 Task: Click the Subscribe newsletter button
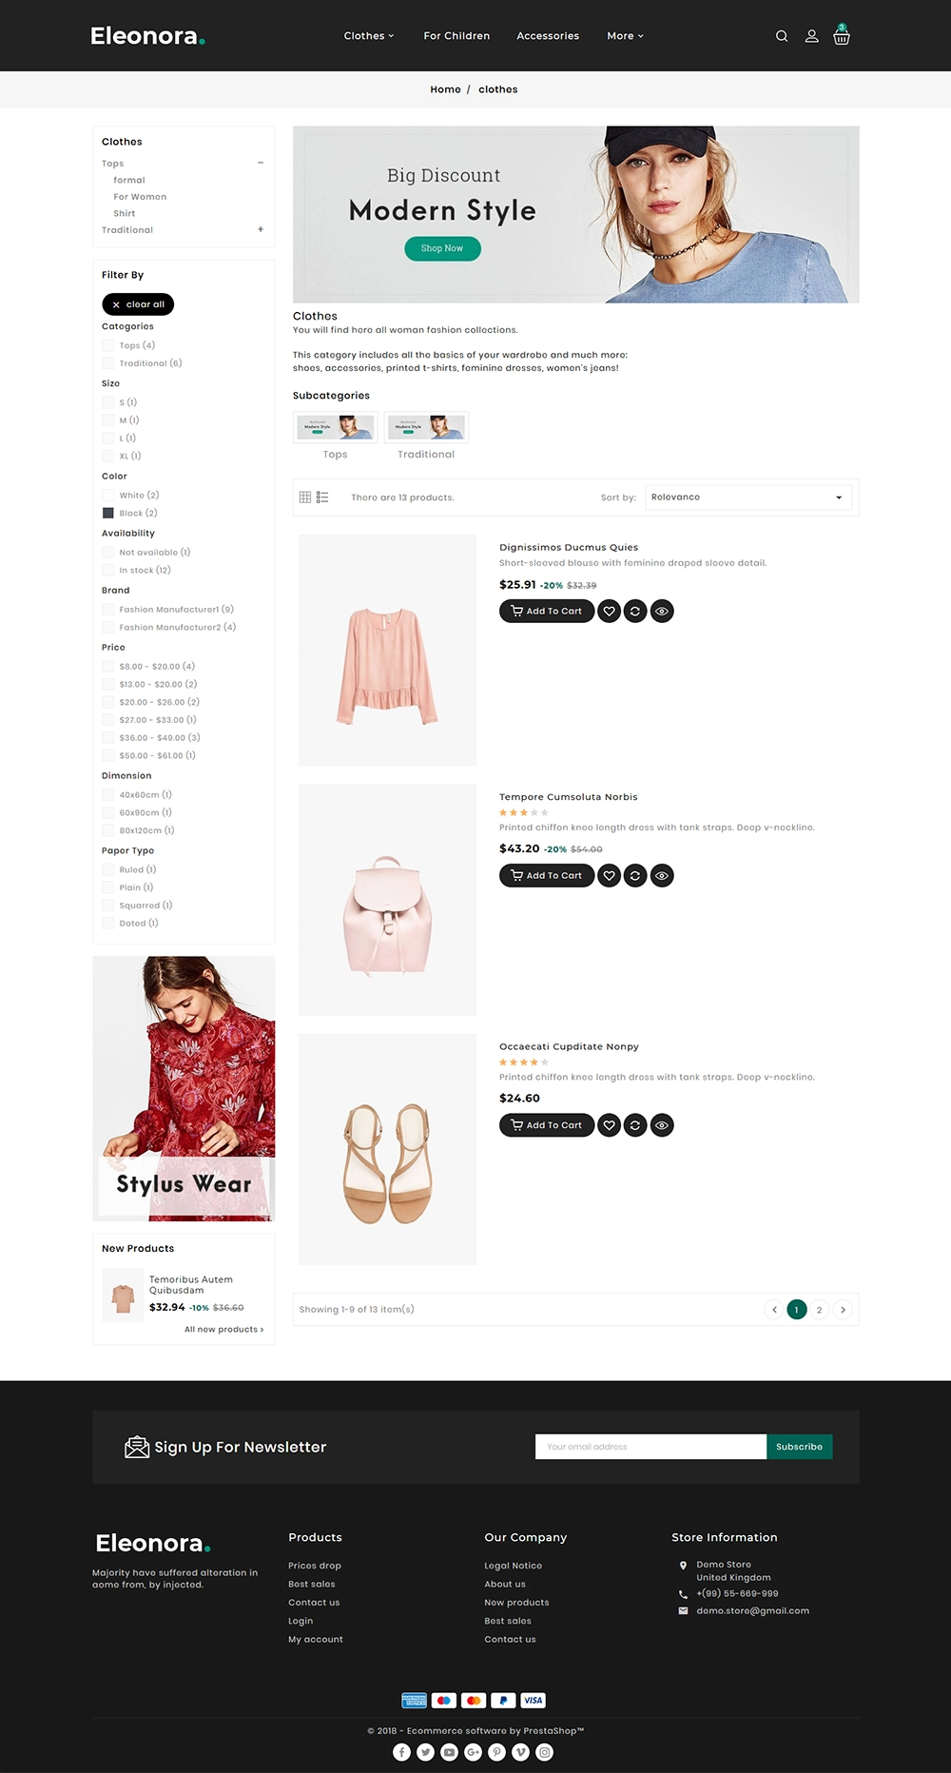point(799,1447)
